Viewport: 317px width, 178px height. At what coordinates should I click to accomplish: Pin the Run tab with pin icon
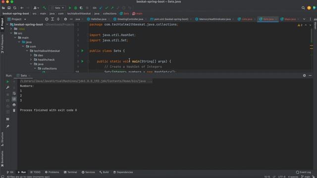click(7, 127)
